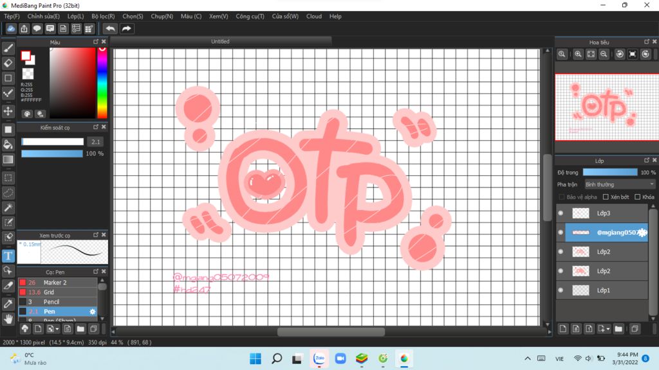
Task: Zoom in on the Navigator panel
Action: click(x=579, y=54)
